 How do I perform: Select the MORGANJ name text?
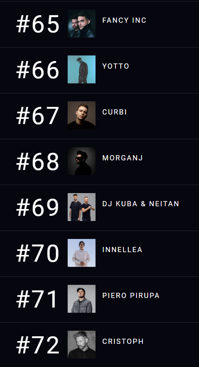[123, 158]
